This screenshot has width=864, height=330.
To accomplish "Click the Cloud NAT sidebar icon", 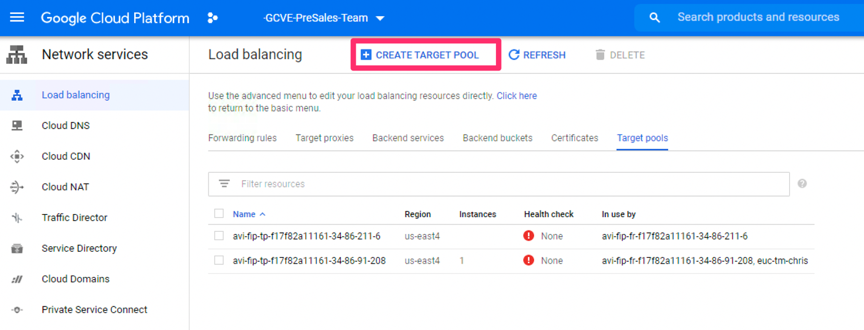I will click(17, 187).
